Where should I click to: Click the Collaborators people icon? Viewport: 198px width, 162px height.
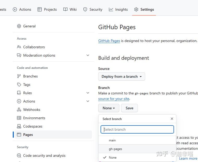pyautogui.click(x=19, y=47)
